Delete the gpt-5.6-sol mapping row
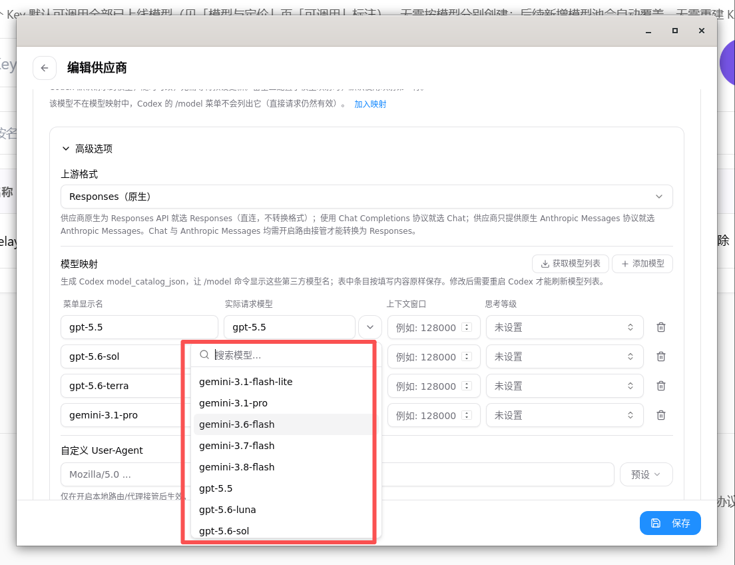 [x=661, y=356]
